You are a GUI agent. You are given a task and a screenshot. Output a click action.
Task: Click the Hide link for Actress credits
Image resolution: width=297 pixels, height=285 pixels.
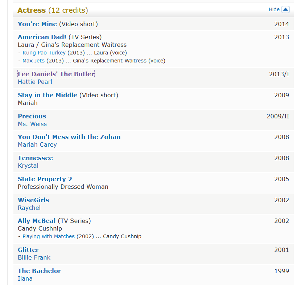[274, 9]
